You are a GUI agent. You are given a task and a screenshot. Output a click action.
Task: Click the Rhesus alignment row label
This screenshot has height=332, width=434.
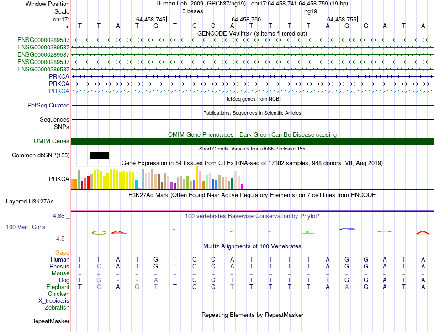pos(59,266)
